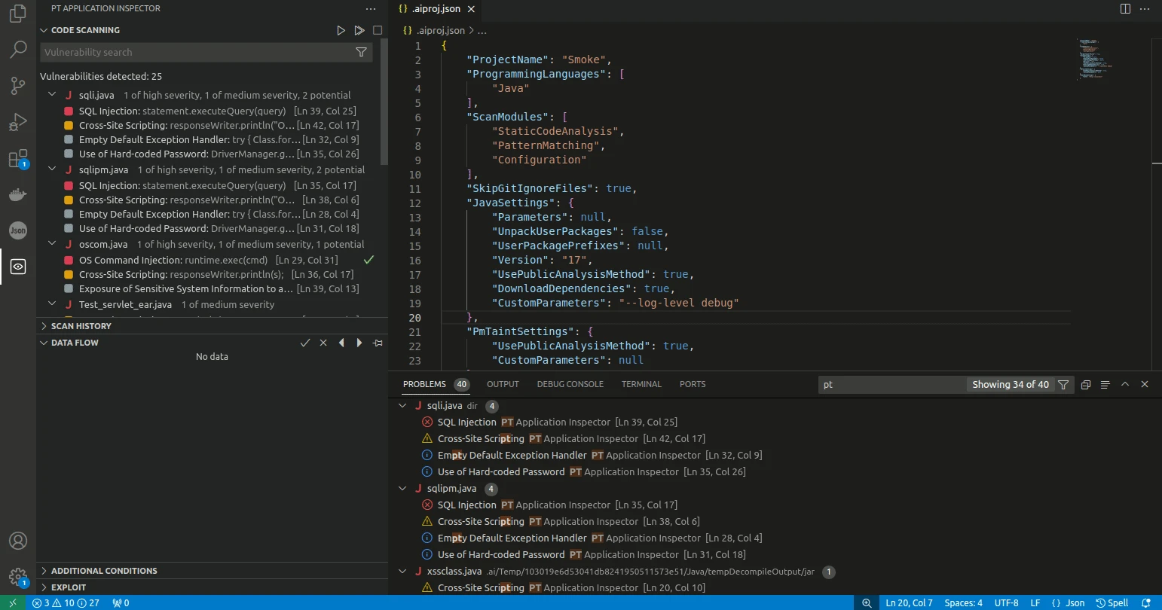Click the Spell checker item in status bar

1113,602
